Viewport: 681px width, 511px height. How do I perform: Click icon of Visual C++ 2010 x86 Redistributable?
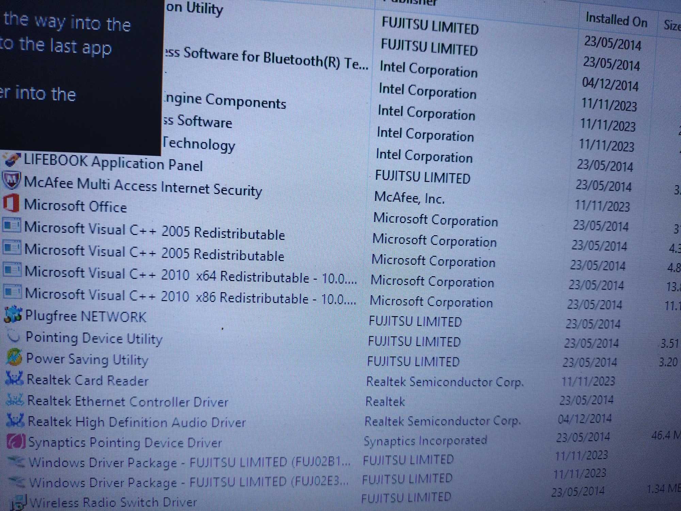click(13, 292)
